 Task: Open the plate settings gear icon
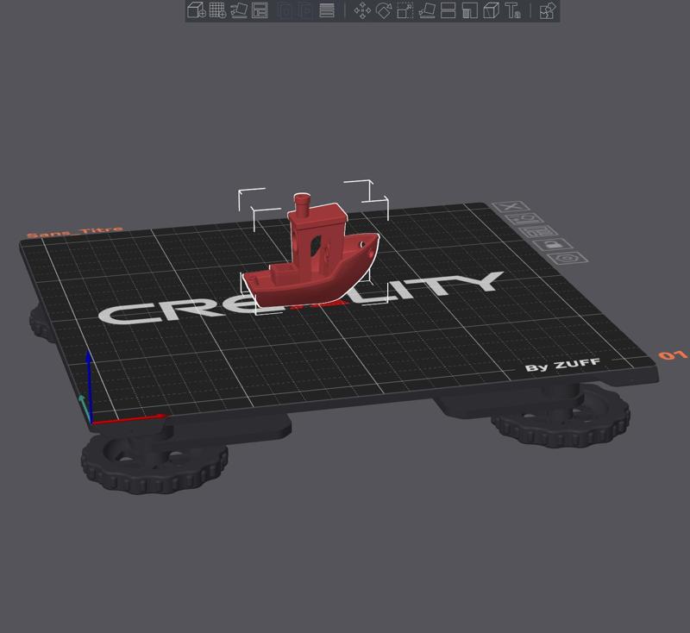pos(568,258)
